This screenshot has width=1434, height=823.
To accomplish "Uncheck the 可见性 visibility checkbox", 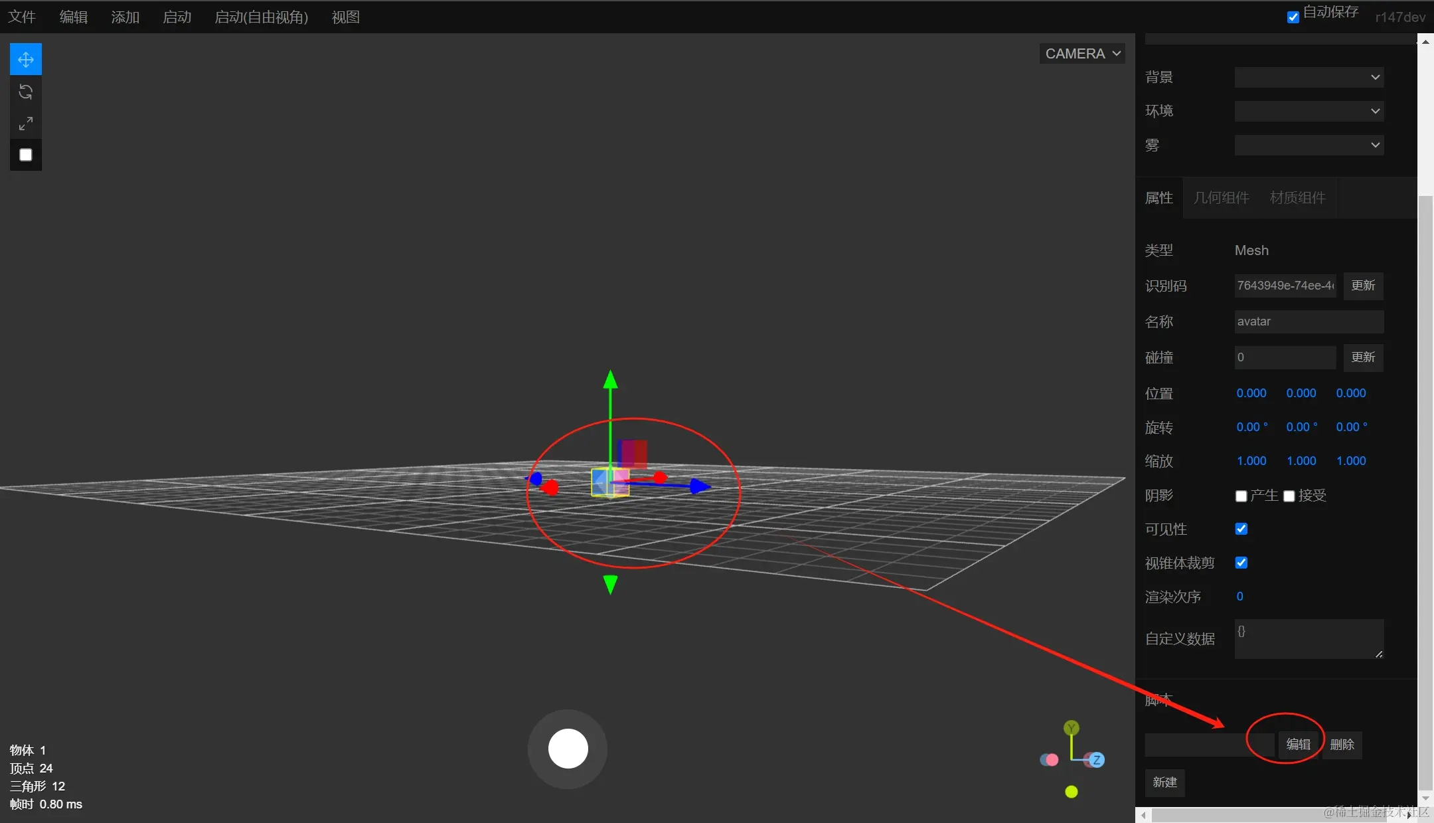I will 1241,529.
